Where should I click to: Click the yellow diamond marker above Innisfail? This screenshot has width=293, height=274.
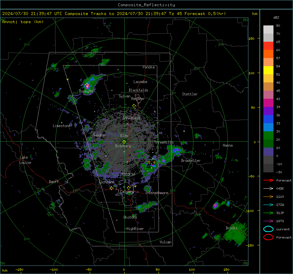point(134,106)
